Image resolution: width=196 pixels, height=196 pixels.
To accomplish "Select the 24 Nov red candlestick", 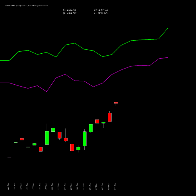I will pos(66,140).
